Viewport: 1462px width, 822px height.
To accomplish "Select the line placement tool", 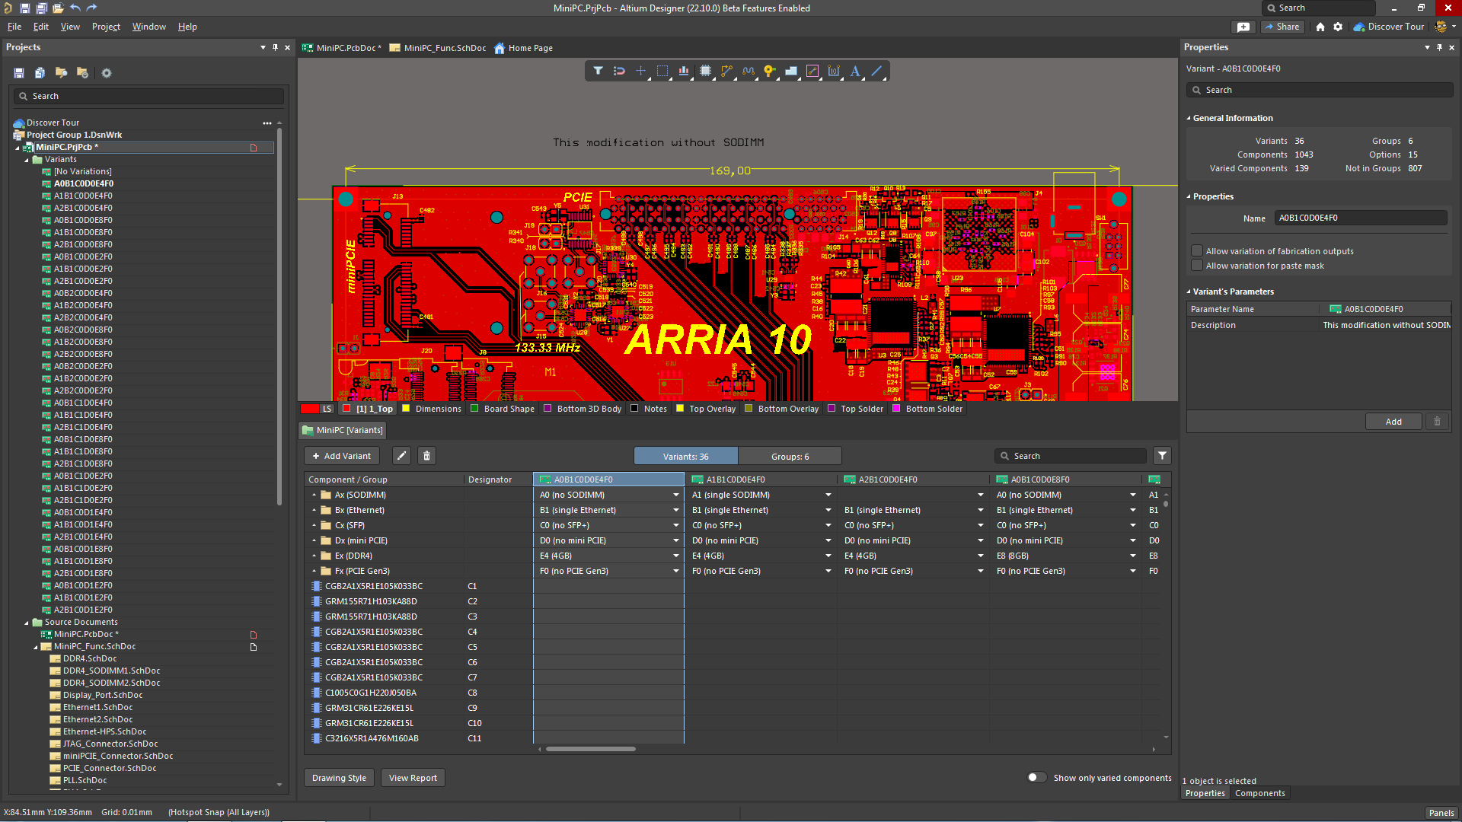I will coord(876,71).
